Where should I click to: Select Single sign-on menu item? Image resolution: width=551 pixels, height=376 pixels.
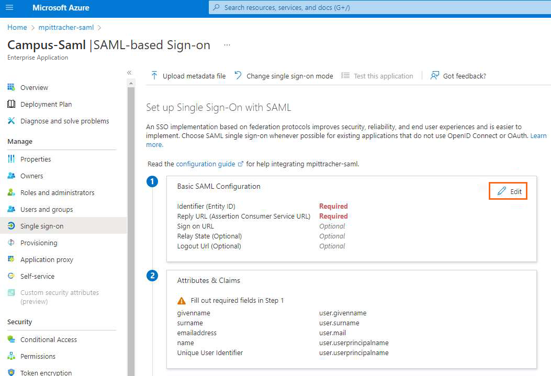(64, 226)
